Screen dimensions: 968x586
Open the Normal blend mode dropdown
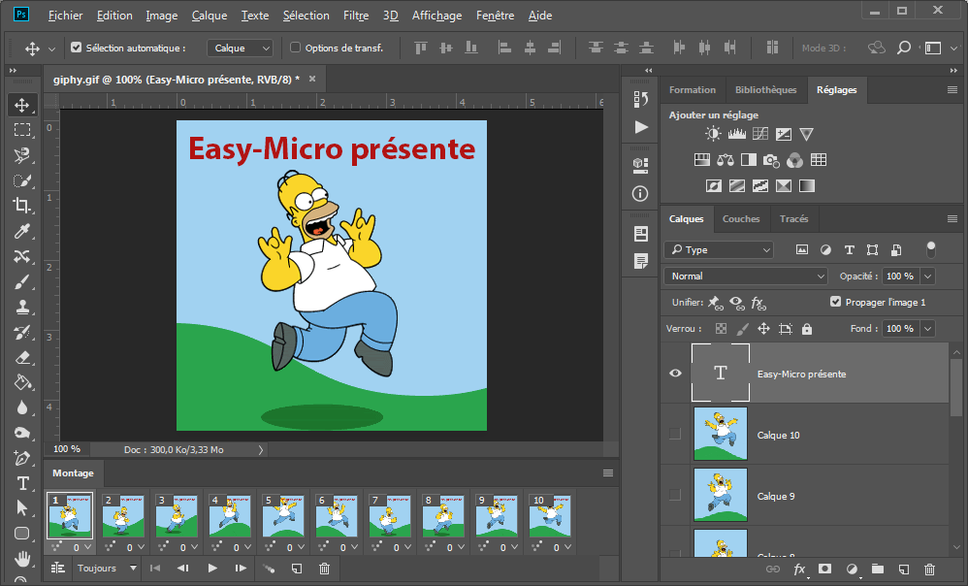point(746,276)
